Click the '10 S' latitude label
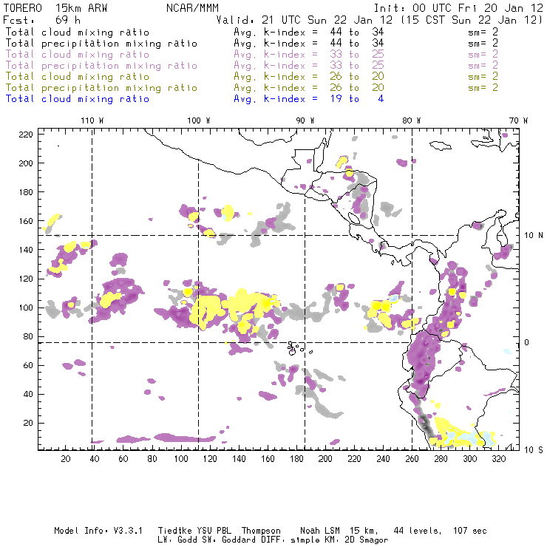This screenshot has width=547, height=547. click(534, 450)
